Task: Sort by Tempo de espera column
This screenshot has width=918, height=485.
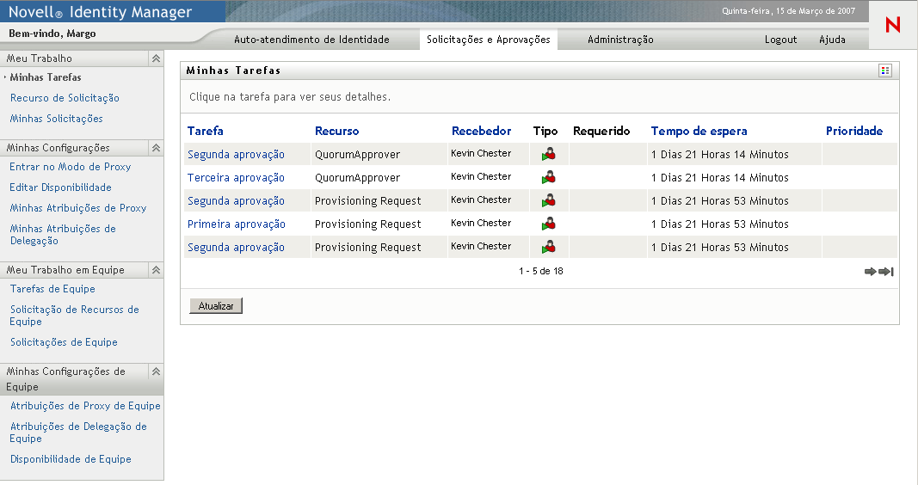Action: pos(699,131)
